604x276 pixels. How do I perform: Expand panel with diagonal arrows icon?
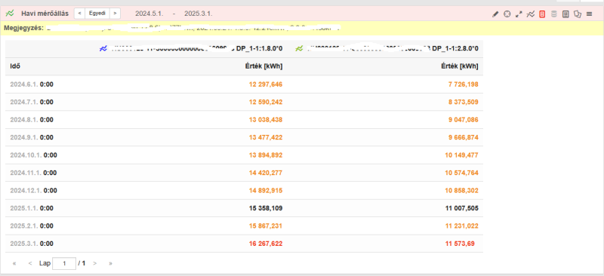(x=519, y=14)
